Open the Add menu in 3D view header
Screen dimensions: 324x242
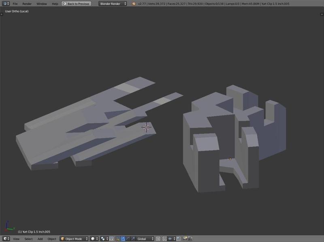[40, 239]
